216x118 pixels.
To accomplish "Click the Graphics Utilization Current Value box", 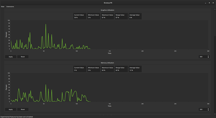I will coord(80,16).
